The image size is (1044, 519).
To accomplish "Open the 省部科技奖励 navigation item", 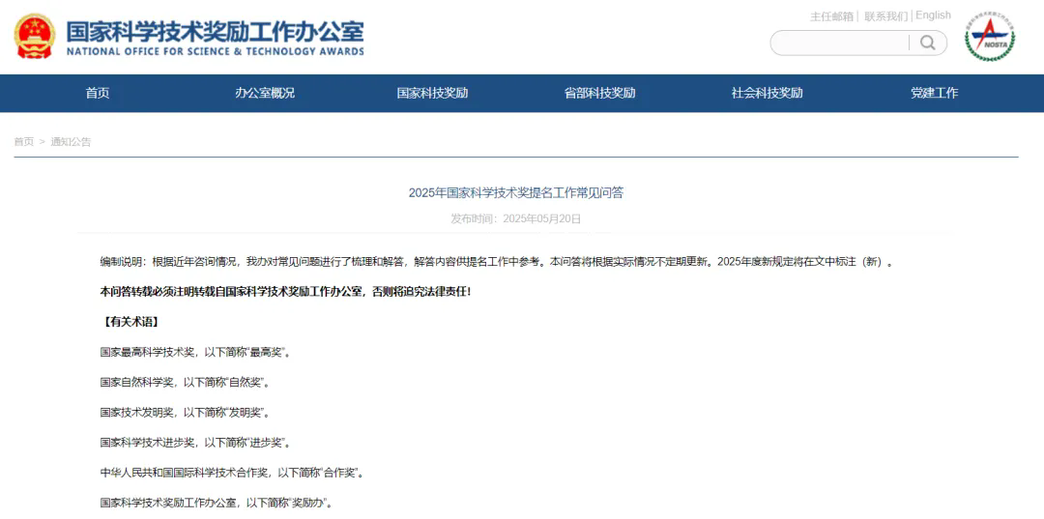I will coord(599,93).
